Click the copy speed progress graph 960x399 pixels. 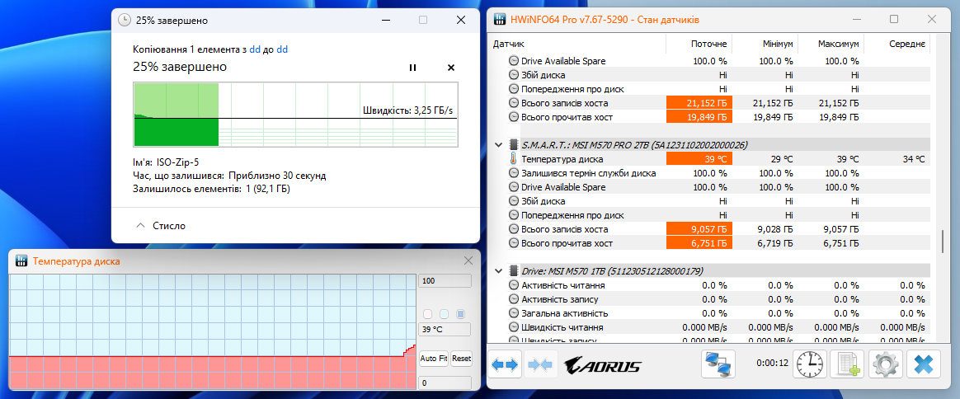(x=295, y=115)
